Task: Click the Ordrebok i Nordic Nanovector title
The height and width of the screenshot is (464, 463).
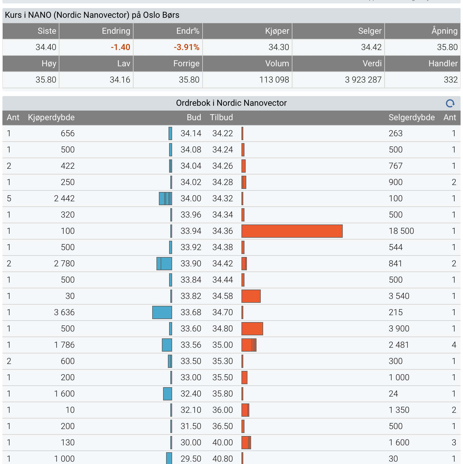Action: click(x=231, y=103)
